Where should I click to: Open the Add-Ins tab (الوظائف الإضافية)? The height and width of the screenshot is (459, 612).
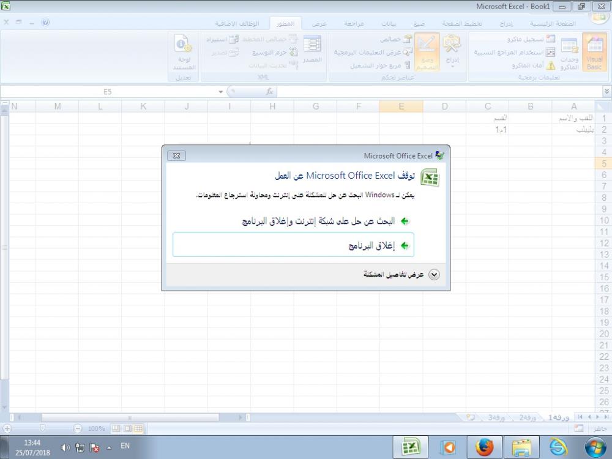point(237,24)
